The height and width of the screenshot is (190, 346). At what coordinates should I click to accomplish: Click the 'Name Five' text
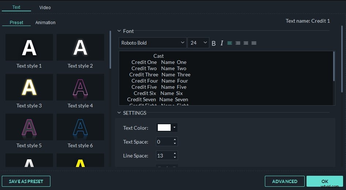coord(174,87)
